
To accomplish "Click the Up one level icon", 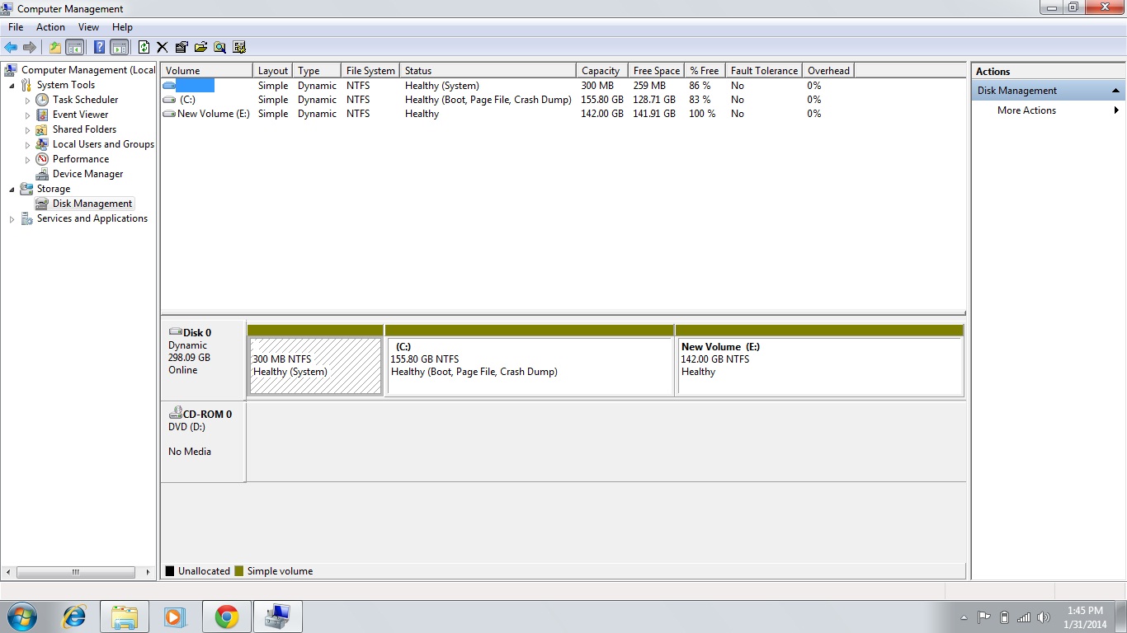I will (54, 47).
